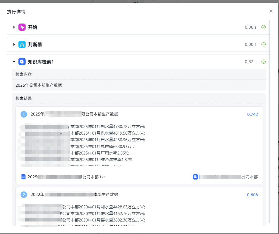This screenshot has height=234, width=279.
Task: Click the query text 2025年公司本部生产数据
Action: click(x=39, y=85)
